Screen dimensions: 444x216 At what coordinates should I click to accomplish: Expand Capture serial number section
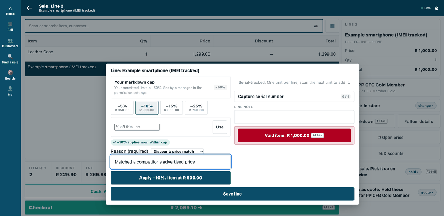pyautogui.click(x=294, y=97)
